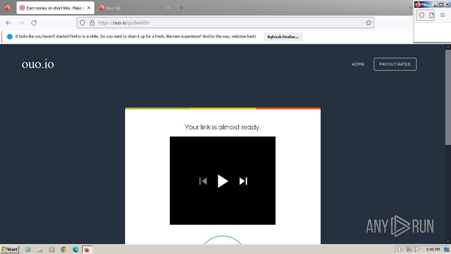Launch Microsoft Edge from taskbar
The height and width of the screenshot is (254, 451).
pos(76,249)
